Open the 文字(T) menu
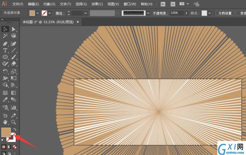 pyautogui.click(x=66, y=4)
